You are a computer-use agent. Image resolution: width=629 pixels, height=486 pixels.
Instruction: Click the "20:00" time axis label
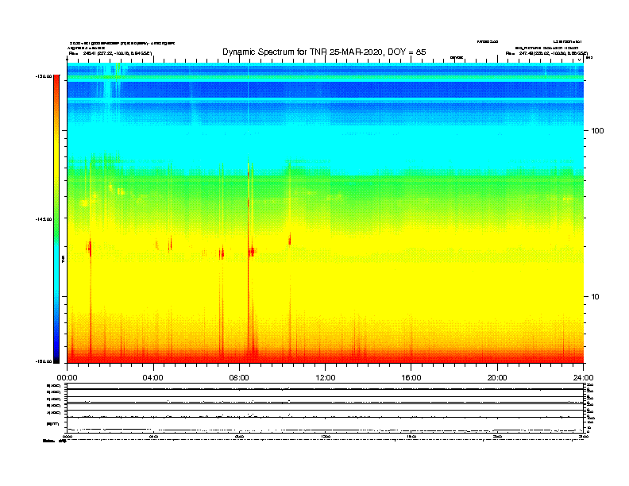pos(497,377)
